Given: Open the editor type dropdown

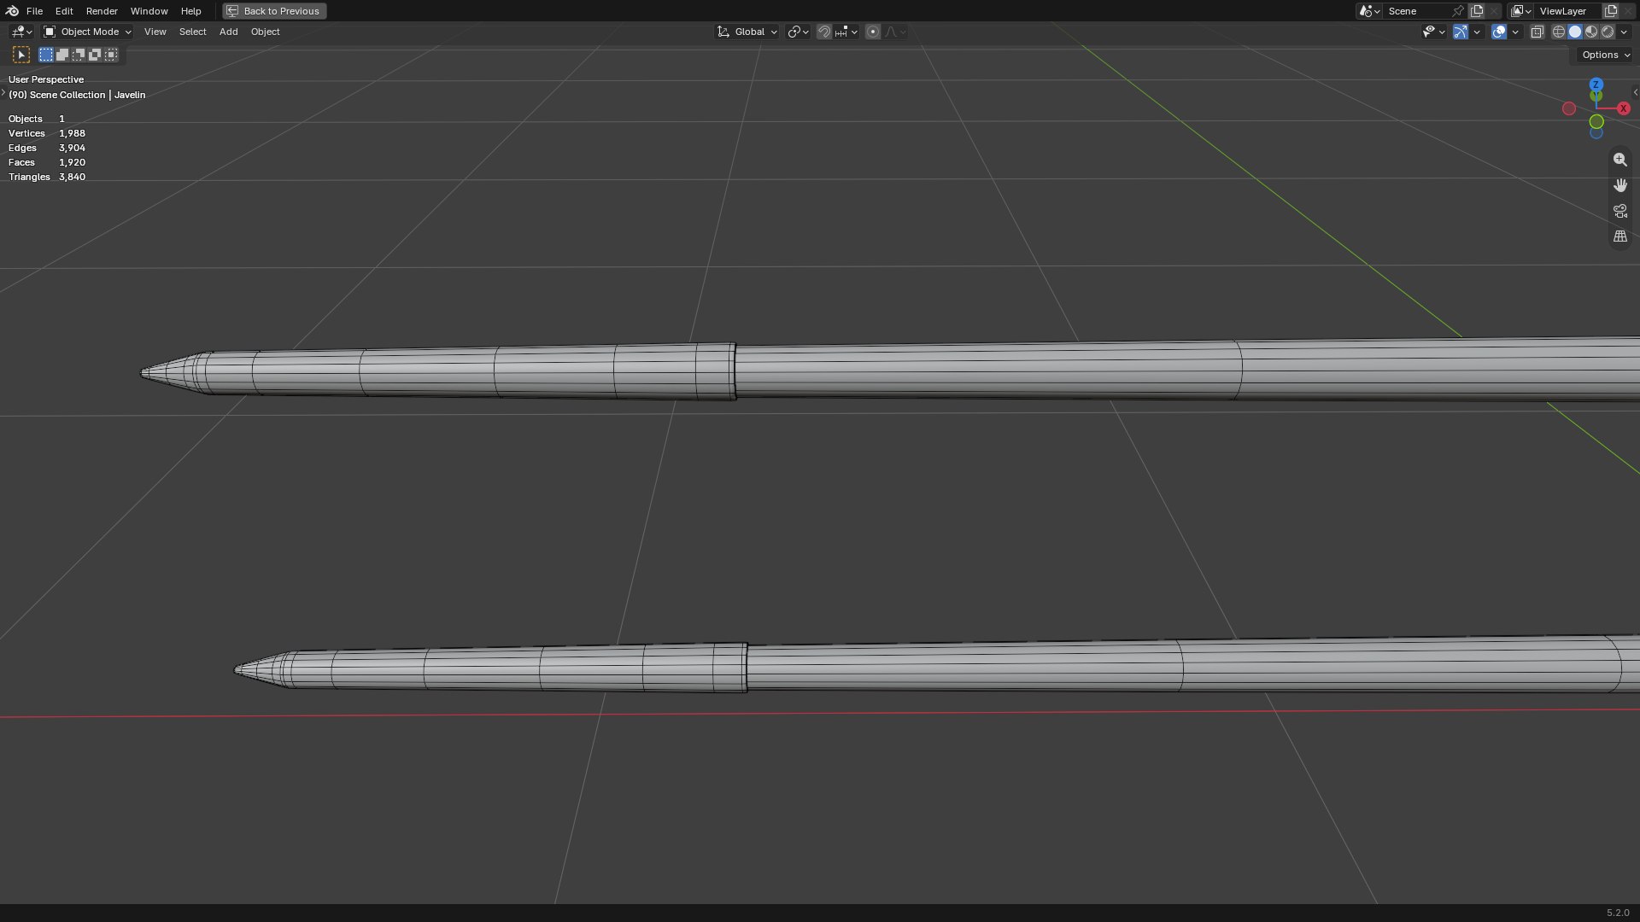Looking at the screenshot, I should click(21, 32).
